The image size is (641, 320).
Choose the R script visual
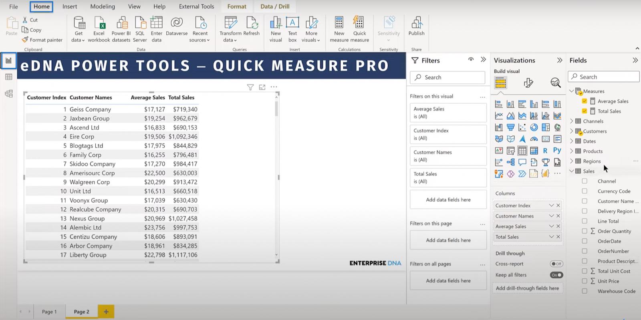[x=545, y=151]
